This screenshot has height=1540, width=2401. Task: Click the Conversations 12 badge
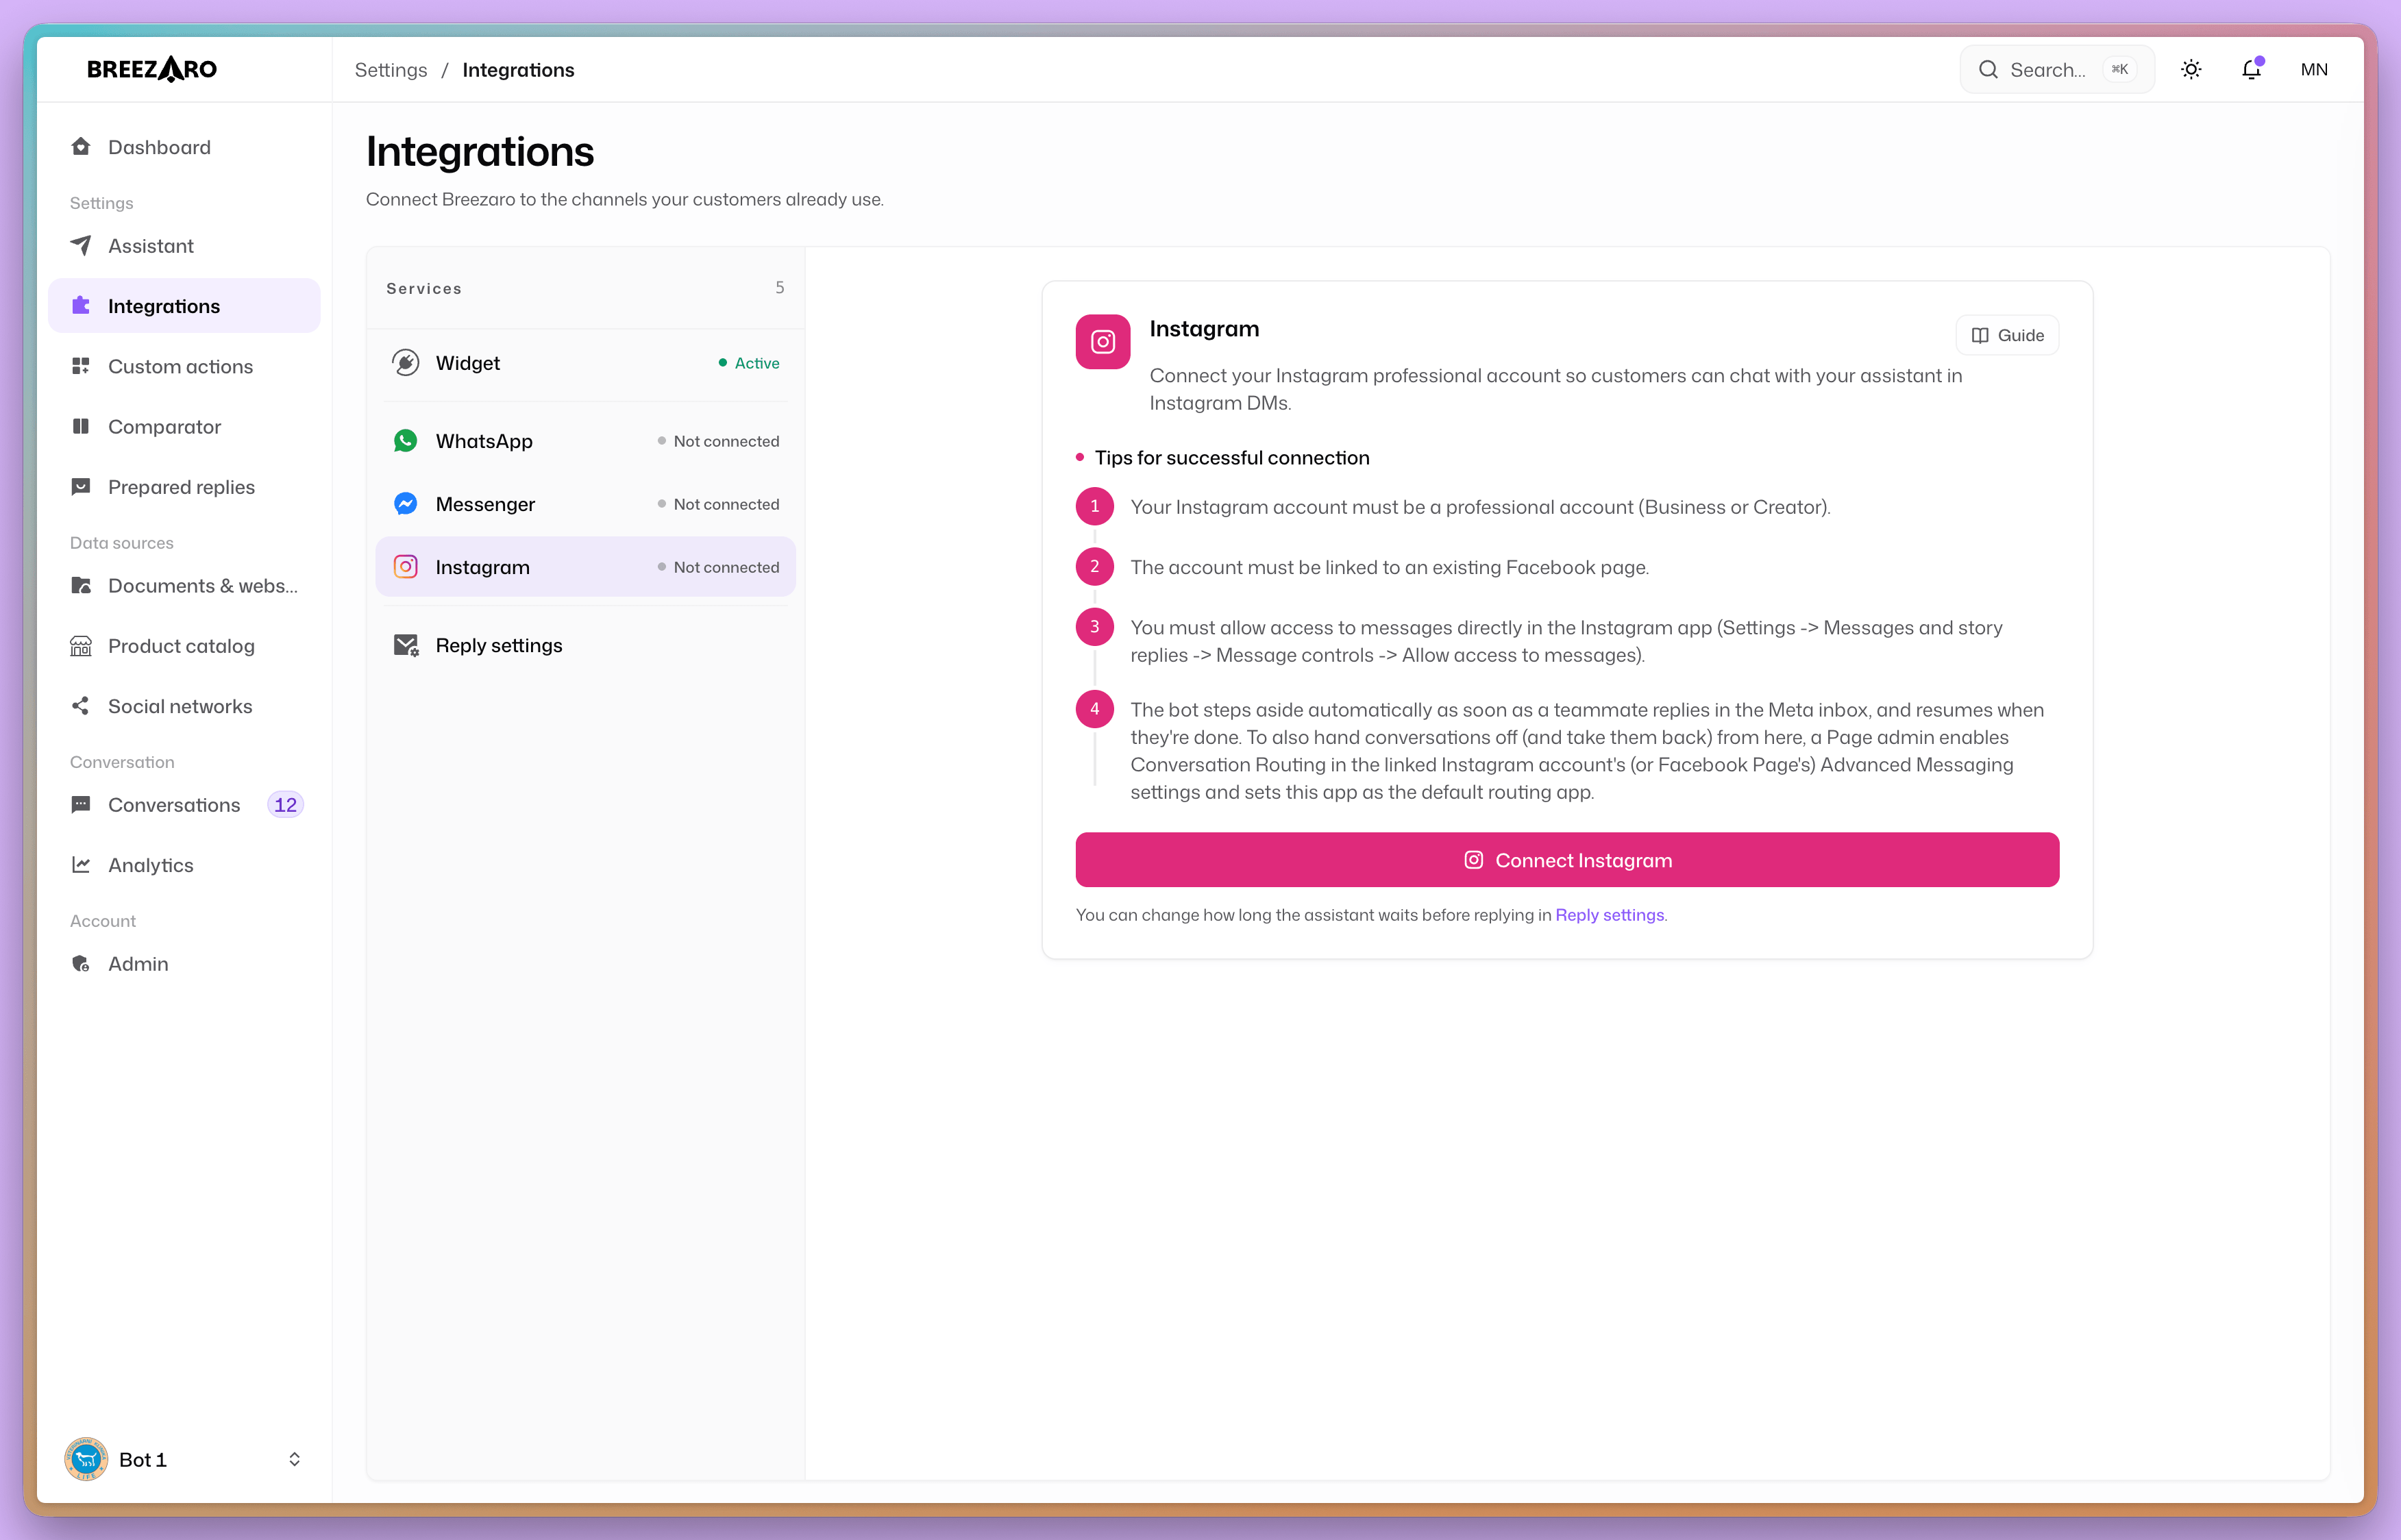pyautogui.click(x=285, y=804)
